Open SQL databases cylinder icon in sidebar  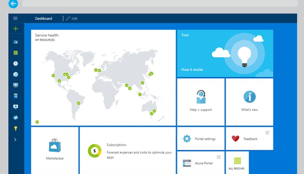coord(16,96)
